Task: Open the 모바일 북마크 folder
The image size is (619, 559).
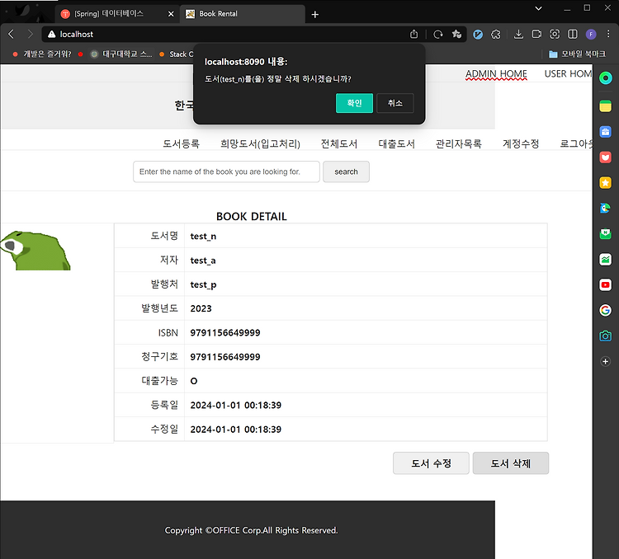Action: pos(577,54)
